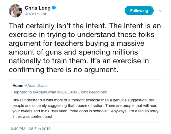The height and width of the screenshot is (134, 171).
Task: Expand the tweet options chevron
Action: tap(161, 11)
